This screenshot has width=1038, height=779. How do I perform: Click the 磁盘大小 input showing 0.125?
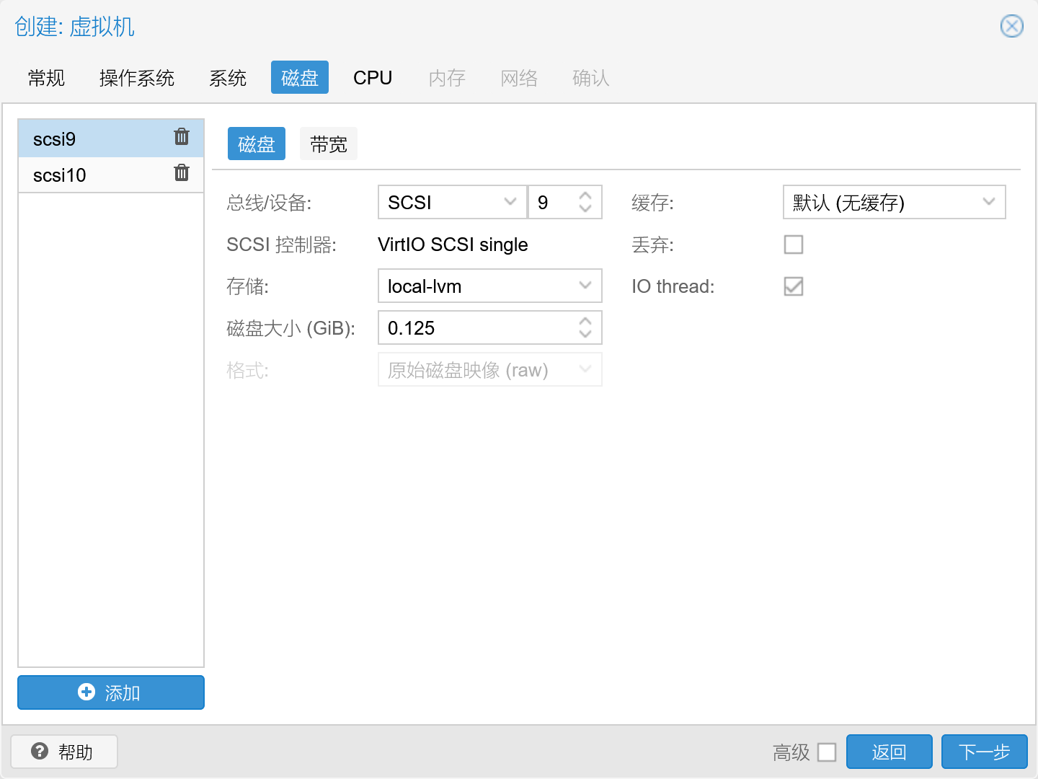[476, 327]
